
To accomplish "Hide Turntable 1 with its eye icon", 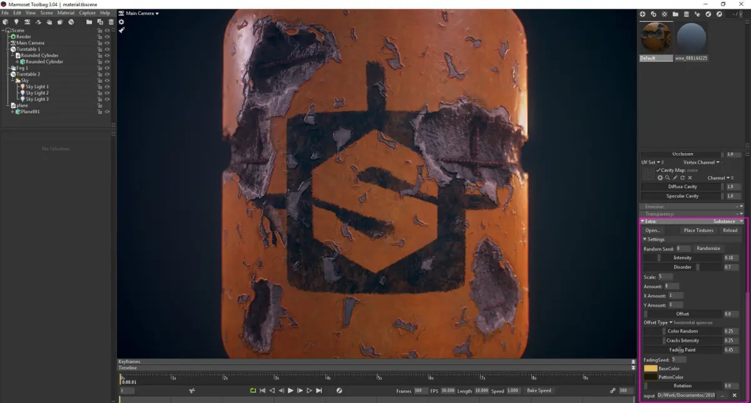I will [107, 49].
